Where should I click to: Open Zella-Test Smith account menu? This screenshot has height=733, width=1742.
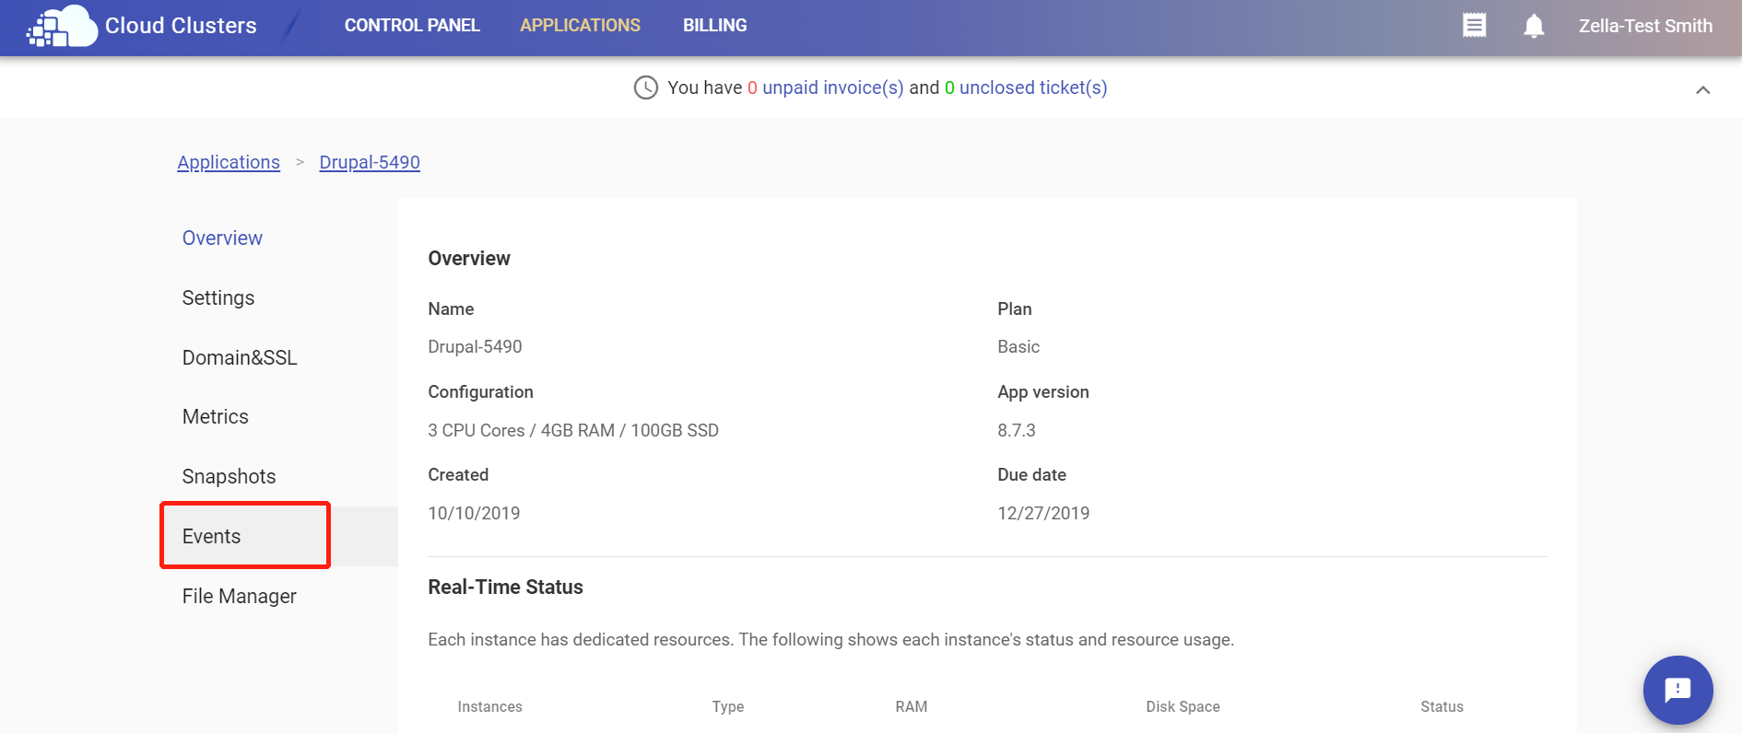point(1645,26)
